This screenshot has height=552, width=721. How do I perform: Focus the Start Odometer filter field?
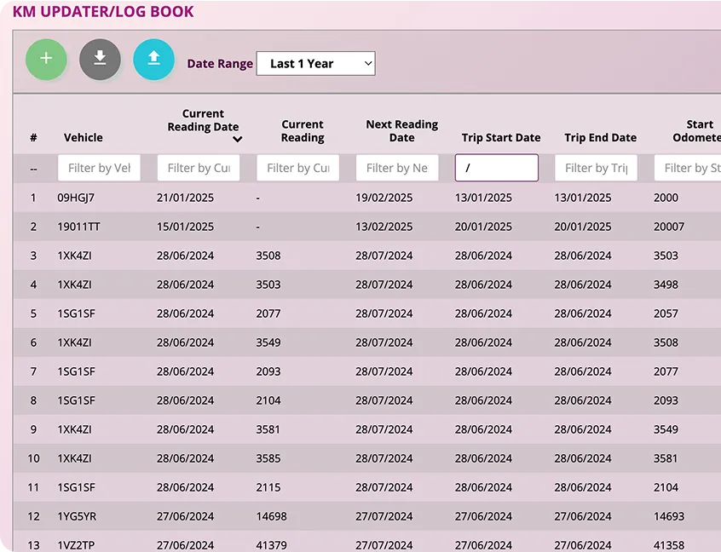click(688, 168)
